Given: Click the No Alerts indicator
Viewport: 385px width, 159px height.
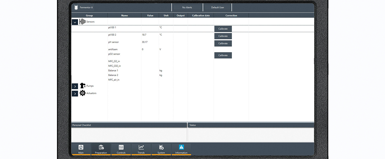Looking at the screenshot, I should (187, 7).
